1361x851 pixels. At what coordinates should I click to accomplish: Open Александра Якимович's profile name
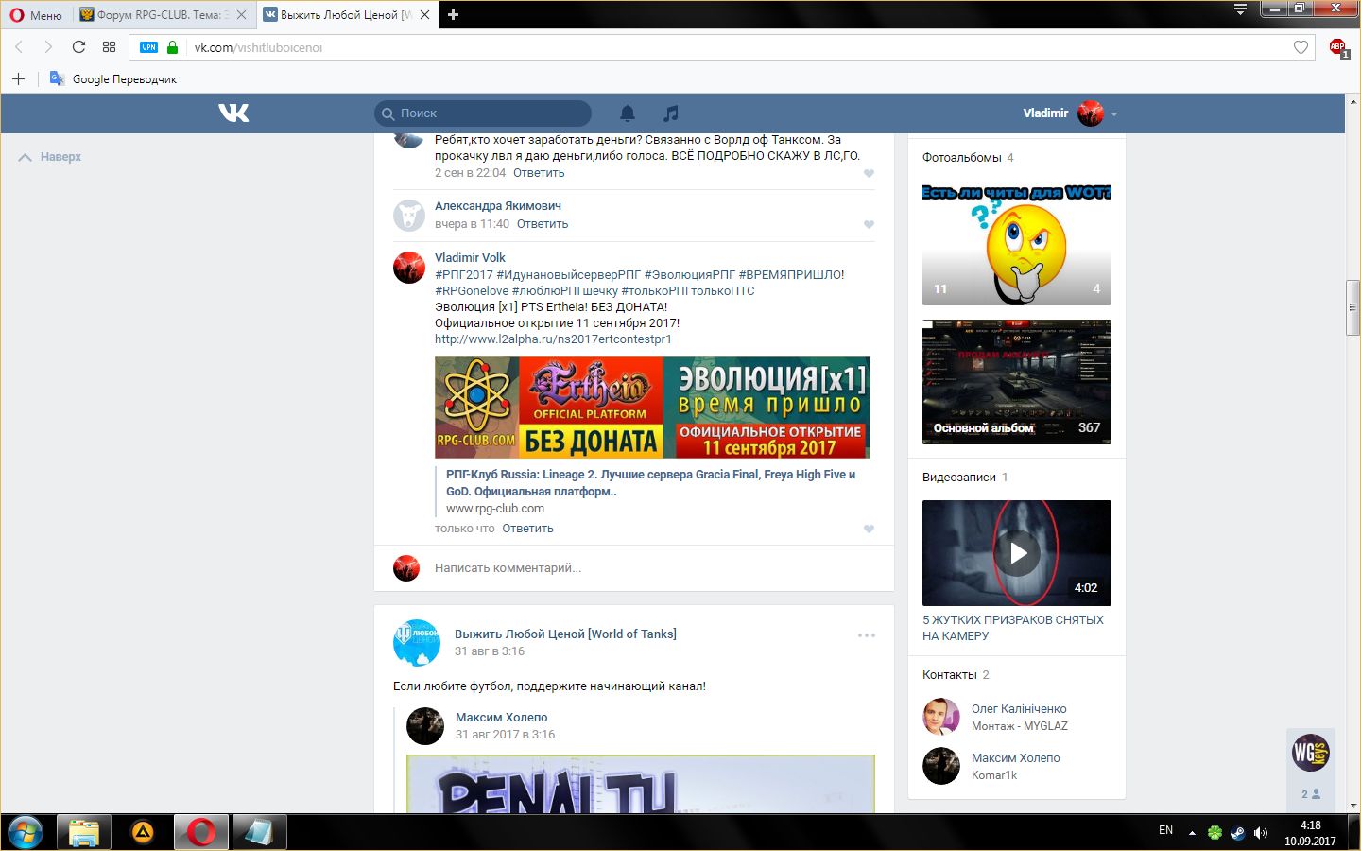[x=498, y=205]
